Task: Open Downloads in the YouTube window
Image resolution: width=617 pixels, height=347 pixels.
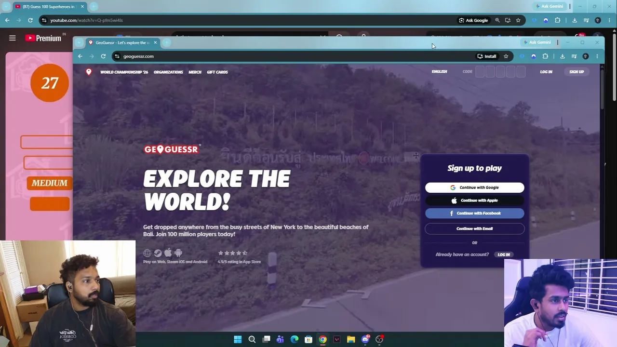Action: (575, 20)
